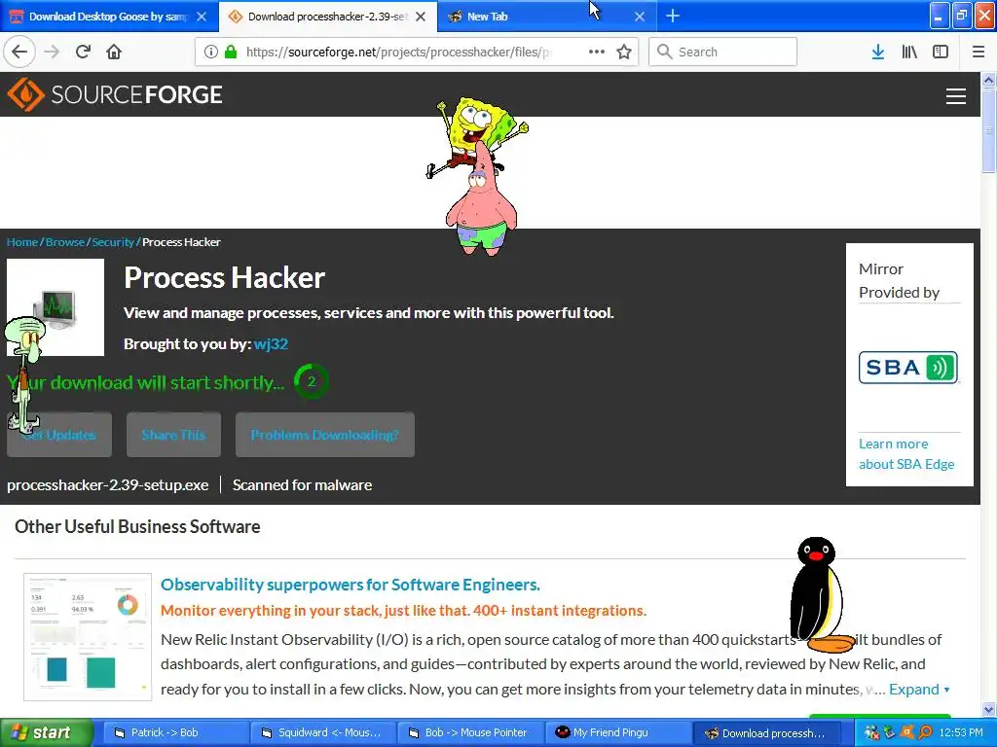
Task: Open a new tab with plus button
Action: click(x=672, y=16)
